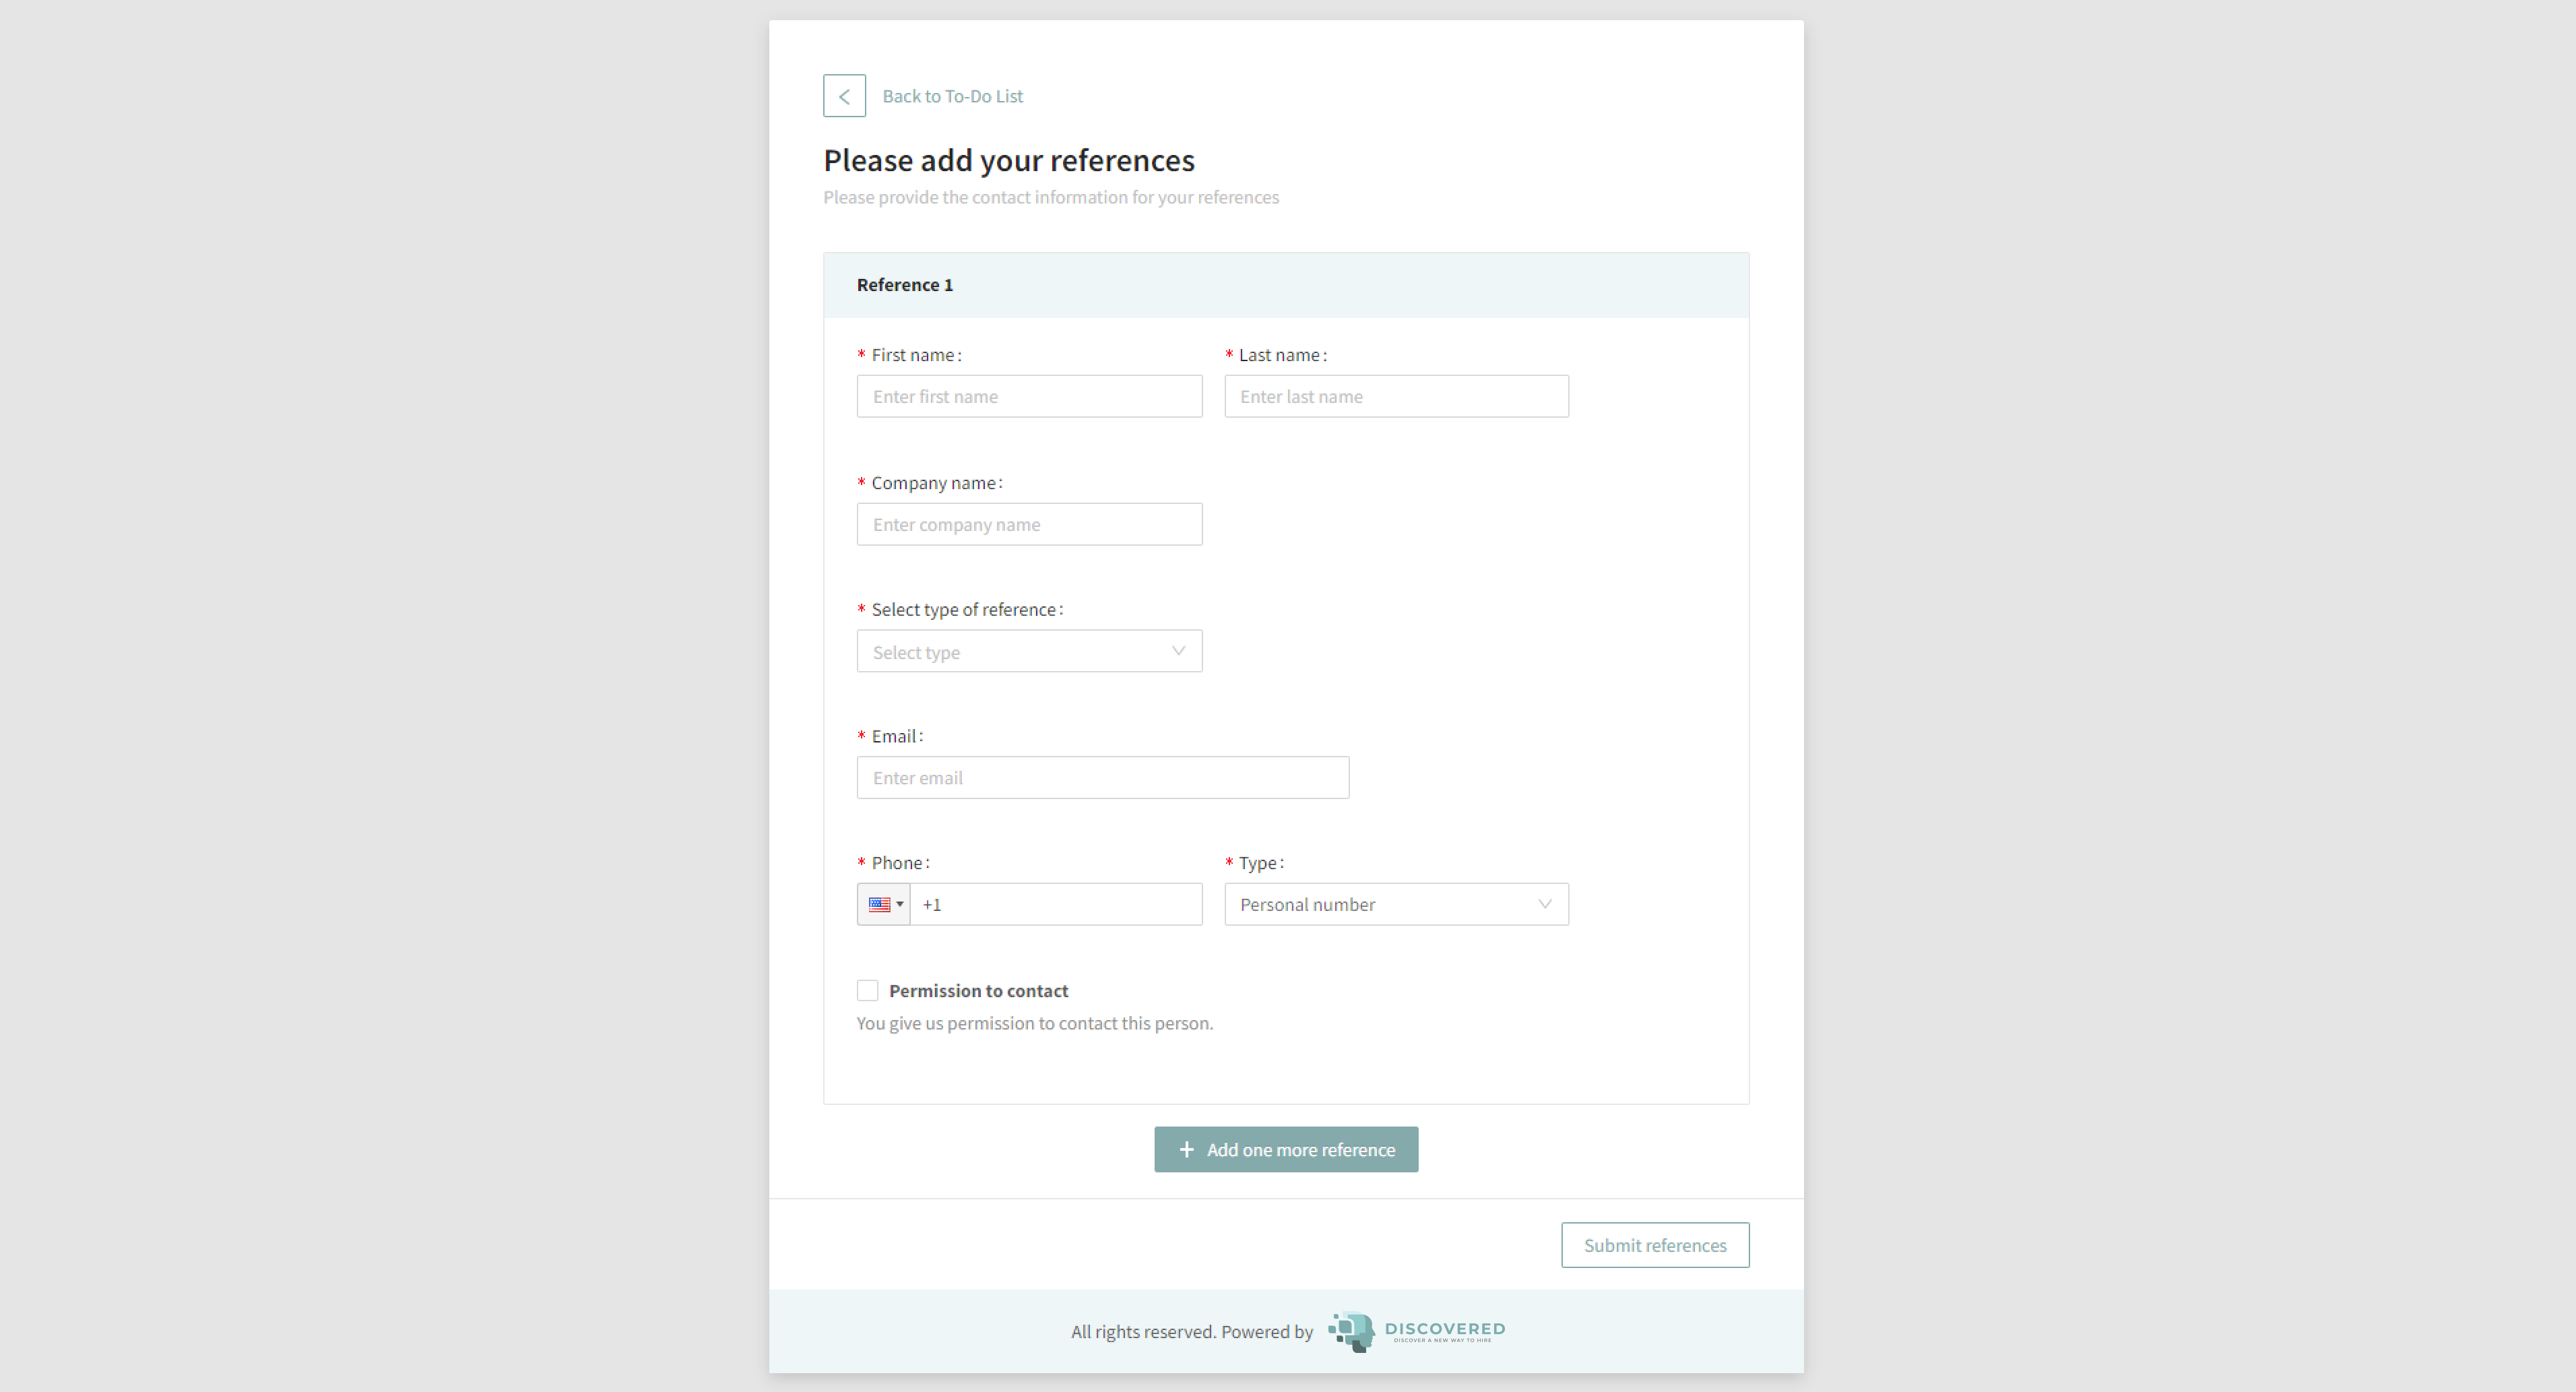Click the Discovered logo in footer

(1416, 1331)
